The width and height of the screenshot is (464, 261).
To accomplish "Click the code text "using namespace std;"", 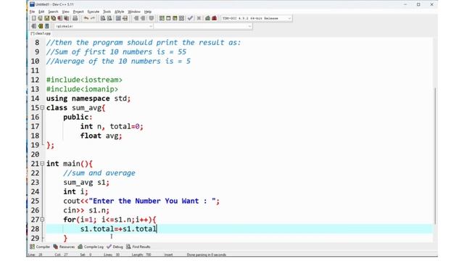I will tap(88, 99).
